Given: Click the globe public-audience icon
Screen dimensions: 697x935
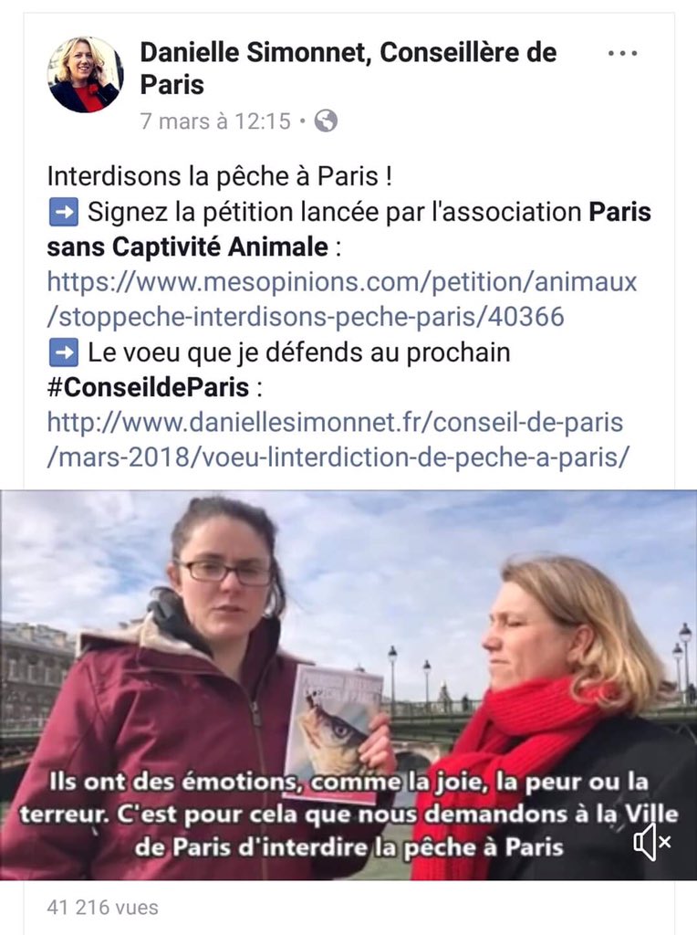Looking at the screenshot, I should pos(326,121).
